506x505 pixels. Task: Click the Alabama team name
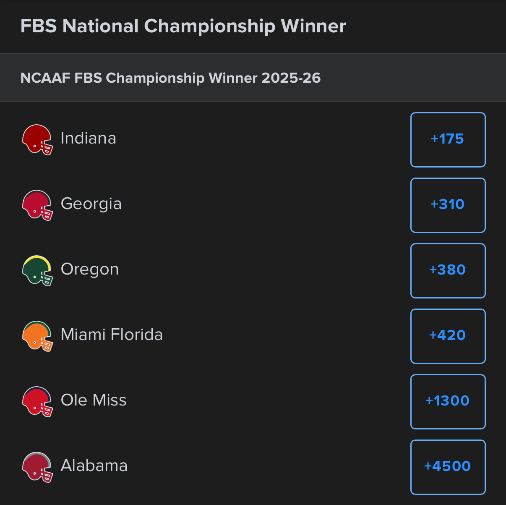tap(94, 466)
